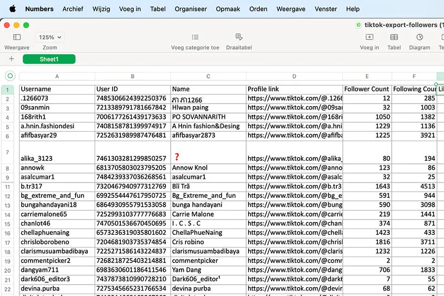Select follower count 374 for chanlot46
The width and height of the screenshot is (444, 296).
[367, 223]
